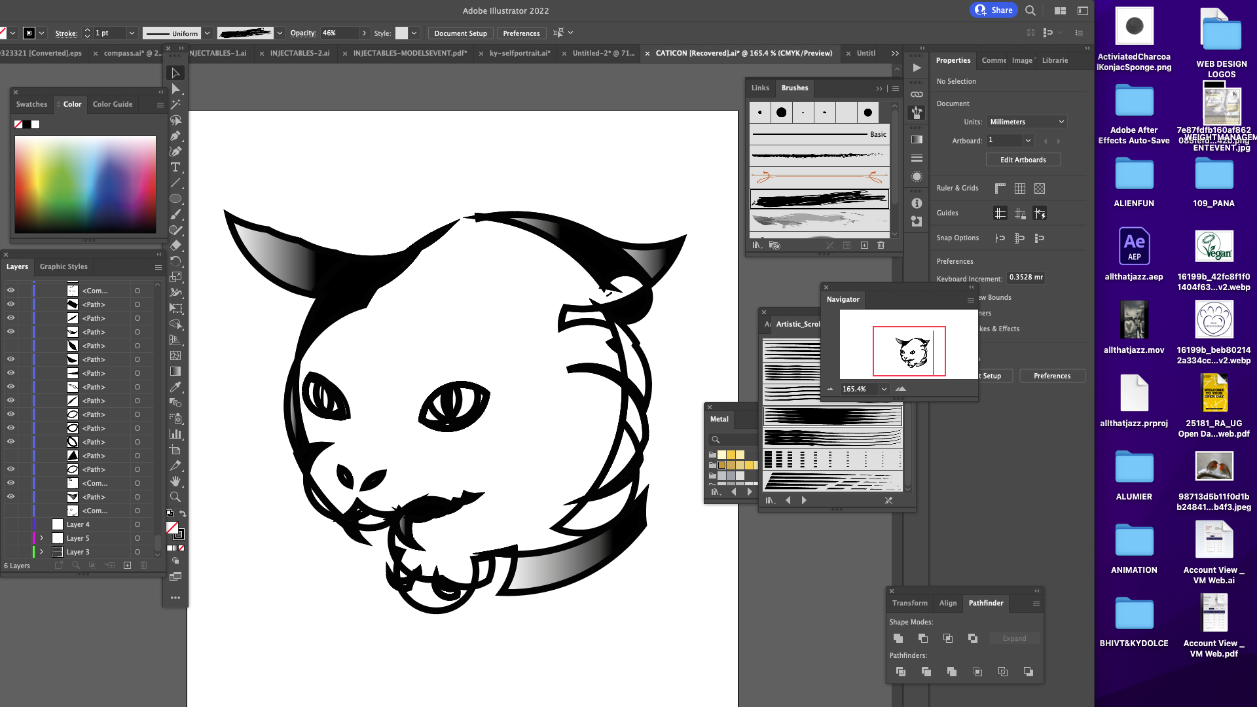Expand Layer 5 in Layers panel
1257x707 pixels.
pos(41,538)
